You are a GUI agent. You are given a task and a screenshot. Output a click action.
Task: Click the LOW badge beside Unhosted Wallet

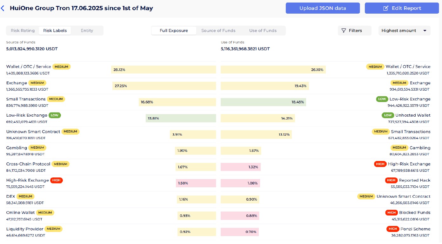(388, 115)
